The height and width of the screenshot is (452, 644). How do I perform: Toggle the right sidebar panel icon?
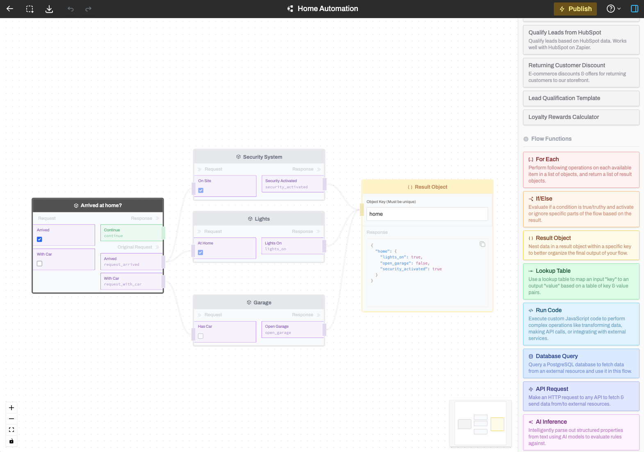[635, 9]
